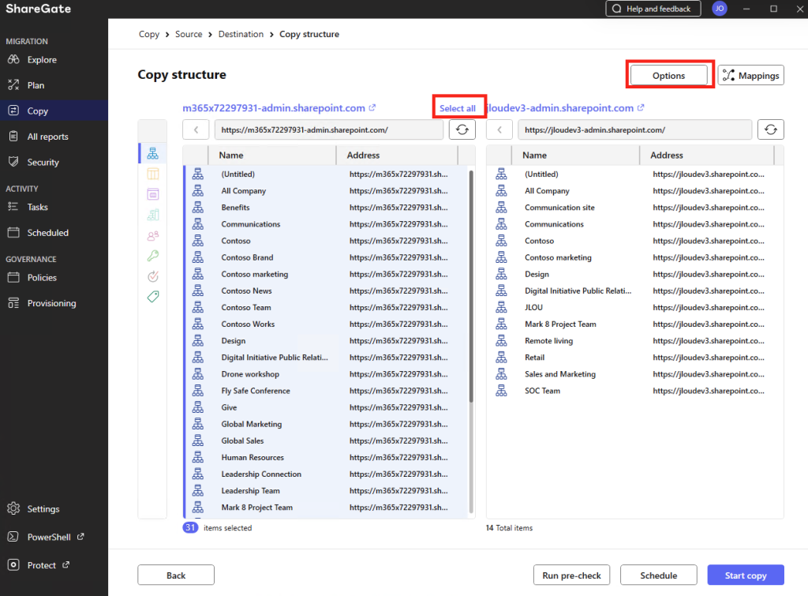Refresh the source site list
This screenshot has width=808, height=596.
point(462,130)
